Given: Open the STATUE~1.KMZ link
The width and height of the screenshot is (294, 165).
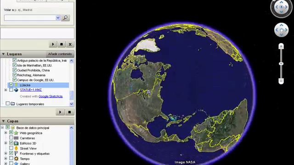Looking at the screenshot, I should click(x=31, y=90).
